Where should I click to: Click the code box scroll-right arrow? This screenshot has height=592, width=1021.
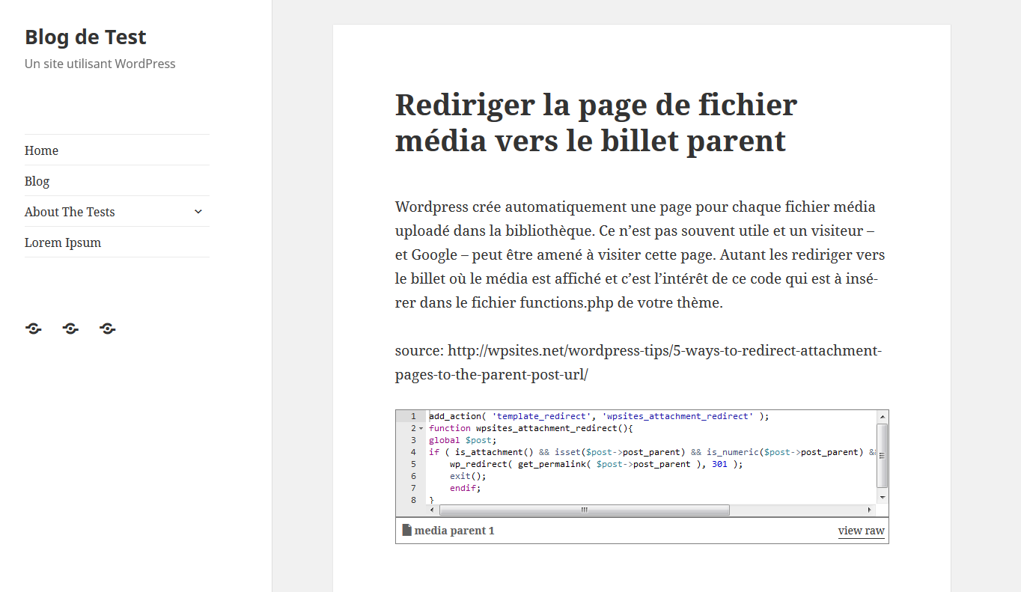[870, 510]
